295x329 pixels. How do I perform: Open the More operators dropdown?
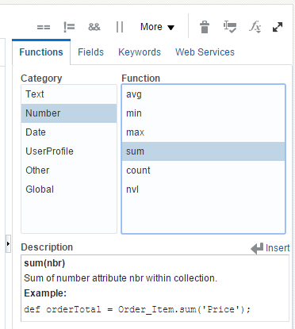tap(157, 27)
